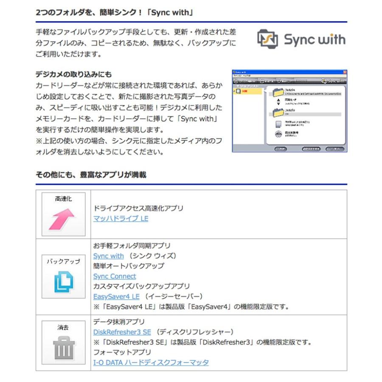This screenshot has height=382, width=382.
Task: Select the フォルダA folder icon in the screenshot
Action: point(278,92)
